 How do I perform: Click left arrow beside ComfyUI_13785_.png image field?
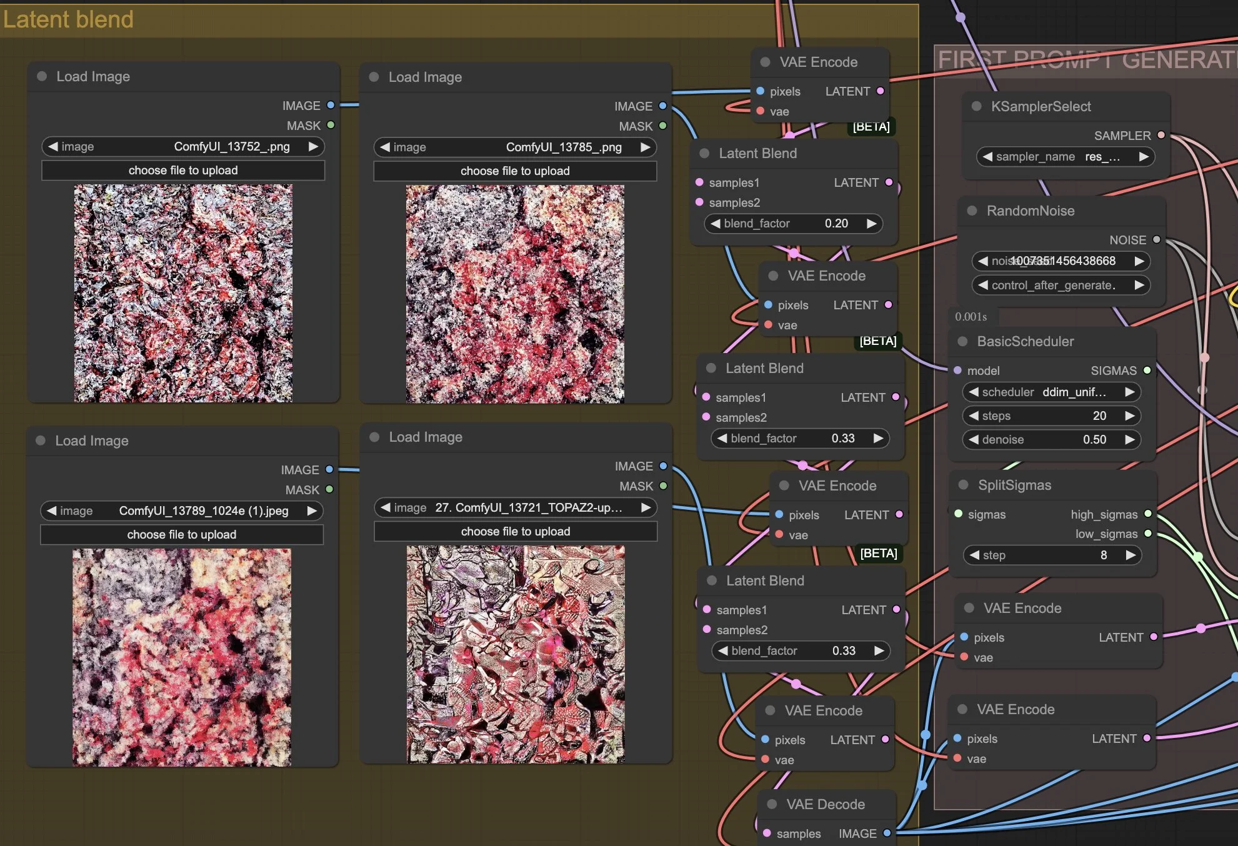point(385,147)
